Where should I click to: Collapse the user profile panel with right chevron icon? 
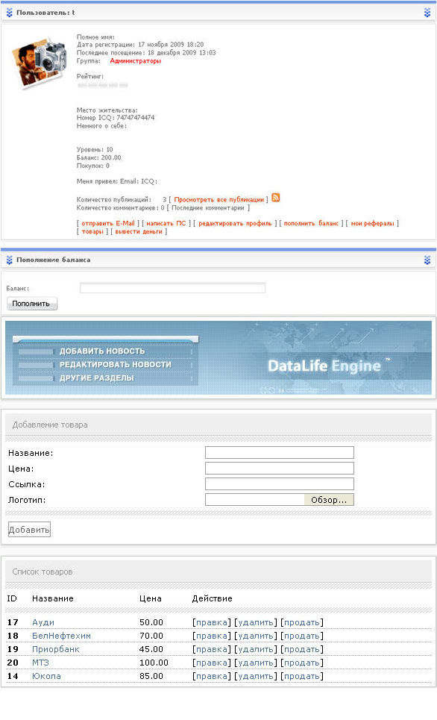pos(427,13)
